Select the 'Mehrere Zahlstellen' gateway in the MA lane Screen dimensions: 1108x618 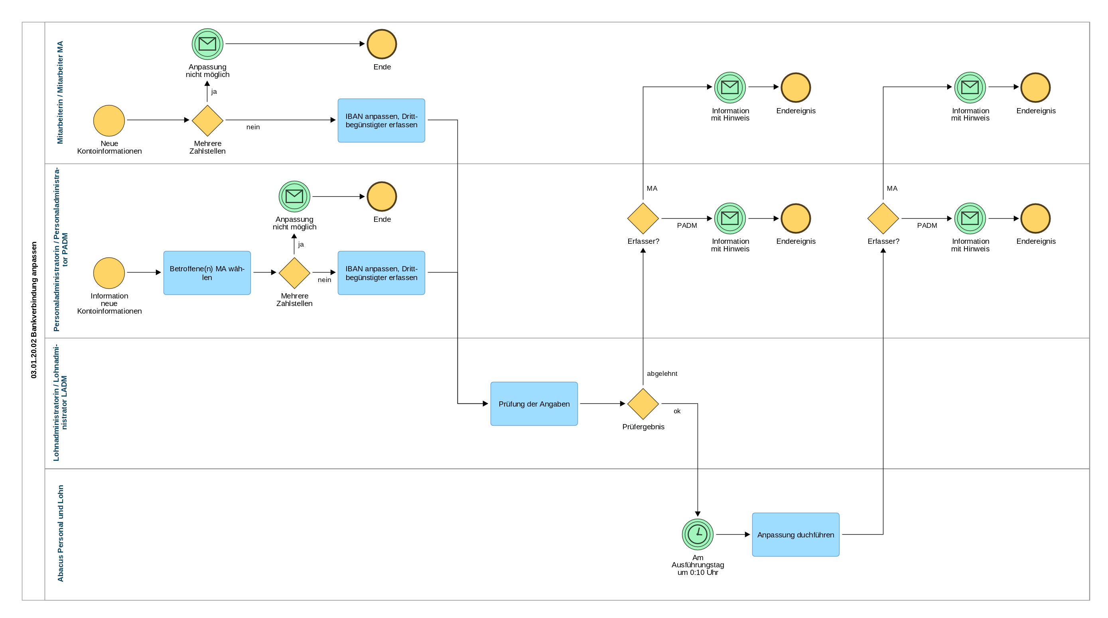[x=207, y=120]
